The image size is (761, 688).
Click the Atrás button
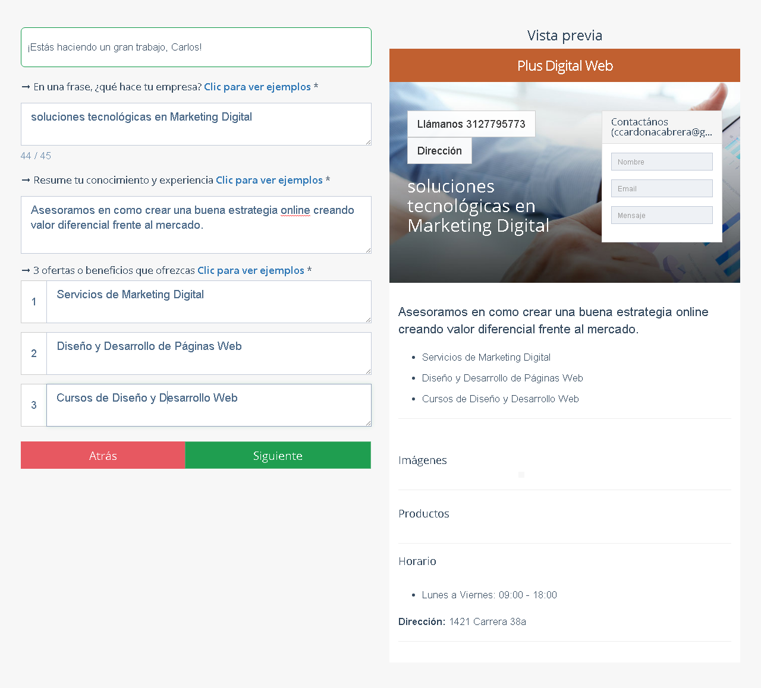click(x=102, y=455)
